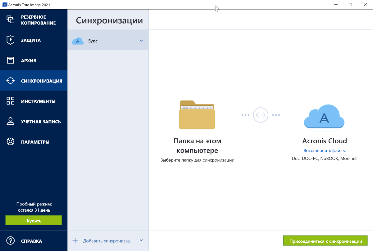This screenshot has width=373, height=251.
Task: Open the Инструменты section
Action: pos(34,101)
